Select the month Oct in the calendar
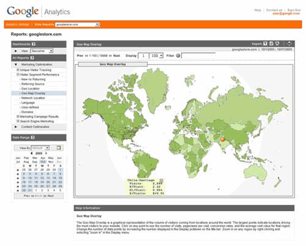Image resolution: width=306 pixels, height=246 pixels. (x=43, y=162)
